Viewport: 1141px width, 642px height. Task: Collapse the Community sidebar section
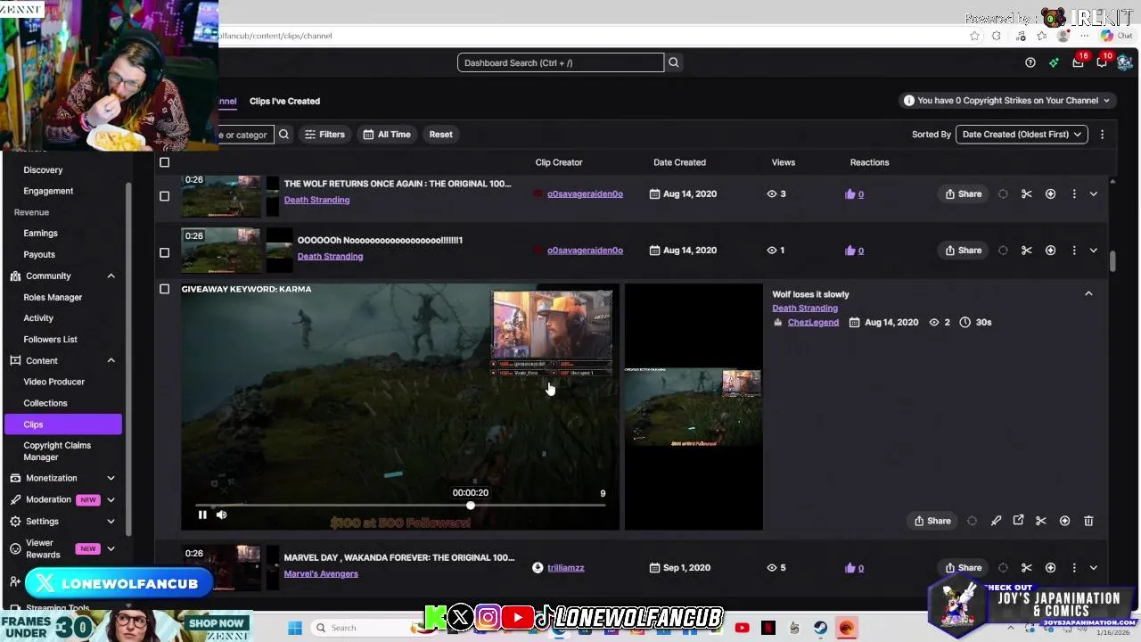(111, 276)
